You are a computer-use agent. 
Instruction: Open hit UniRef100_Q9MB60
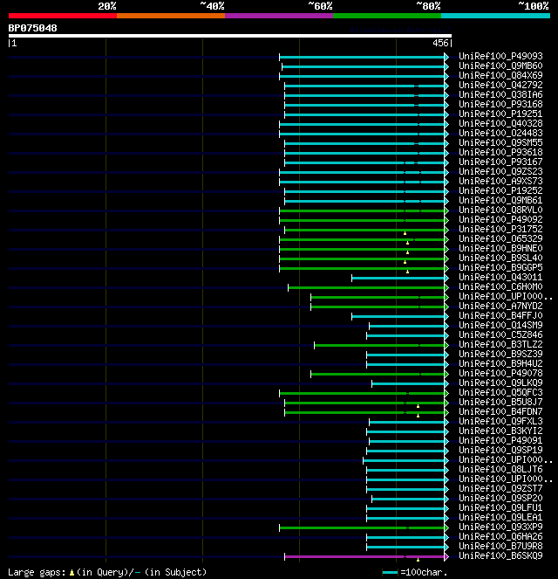click(500, 65)
